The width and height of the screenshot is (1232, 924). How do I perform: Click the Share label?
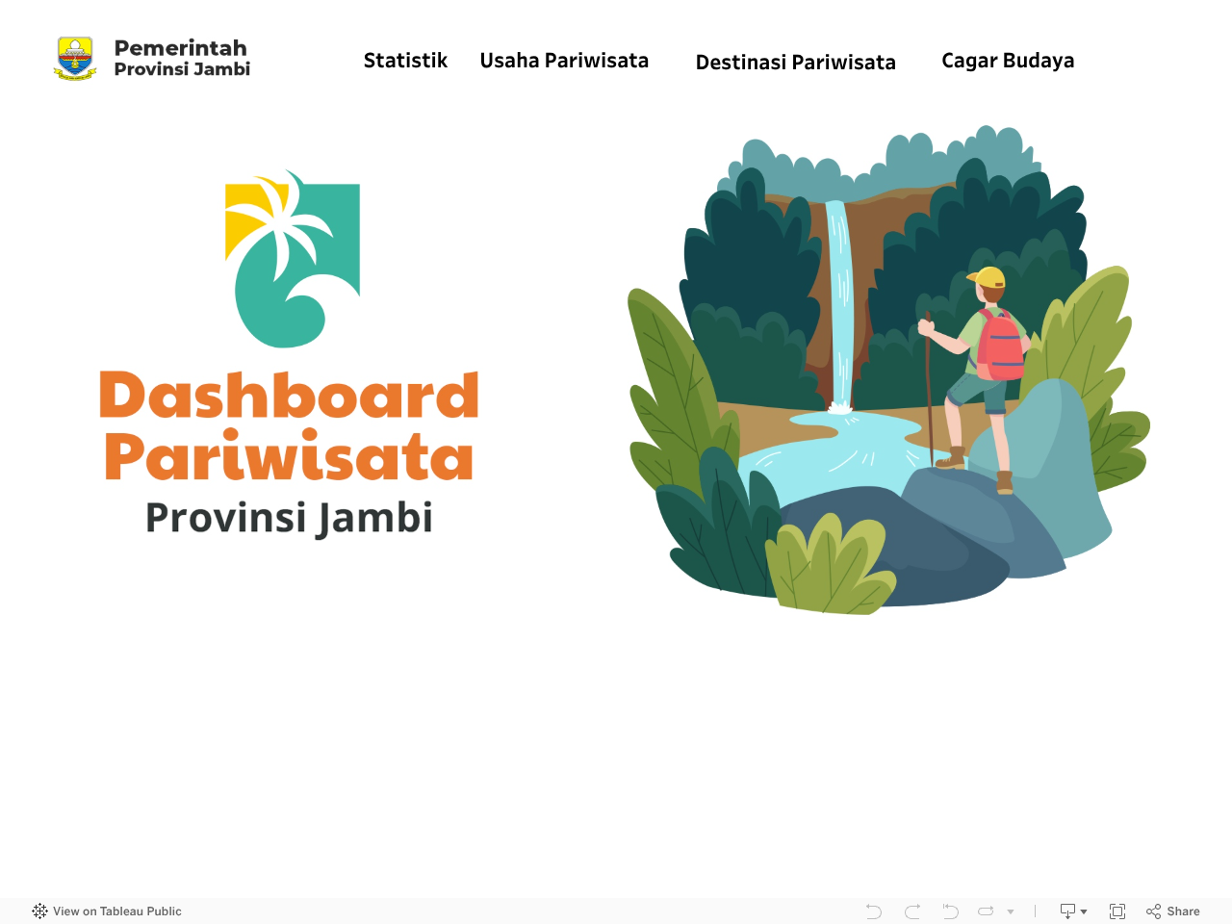(1184, 911)
